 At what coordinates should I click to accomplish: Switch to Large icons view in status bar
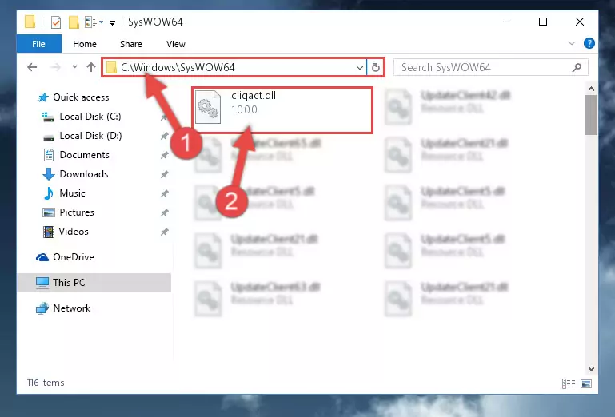586,383
